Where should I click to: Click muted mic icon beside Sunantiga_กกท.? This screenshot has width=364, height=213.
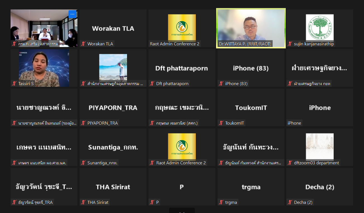tap(83, 163)
